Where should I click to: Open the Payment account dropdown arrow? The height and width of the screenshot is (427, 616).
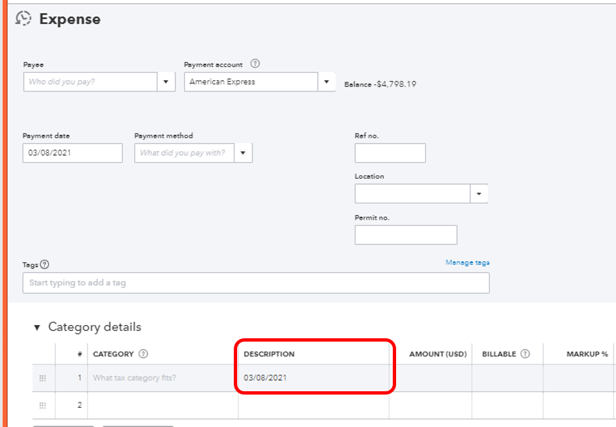326,82
